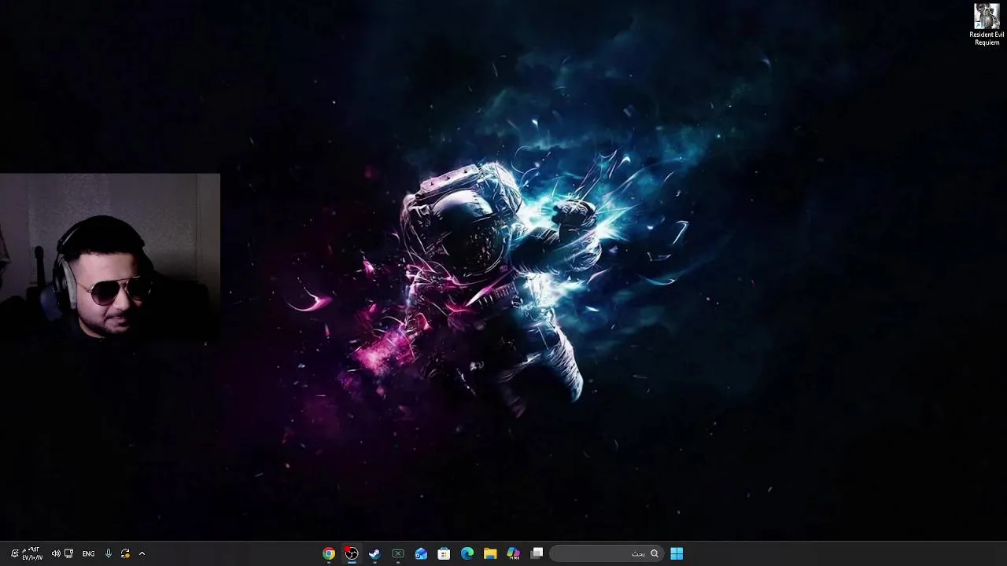Switch the ENG input language

(88, 553)
